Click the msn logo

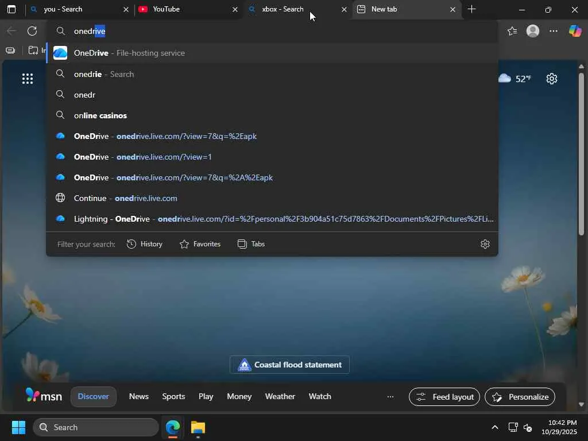tap(44, 396)
